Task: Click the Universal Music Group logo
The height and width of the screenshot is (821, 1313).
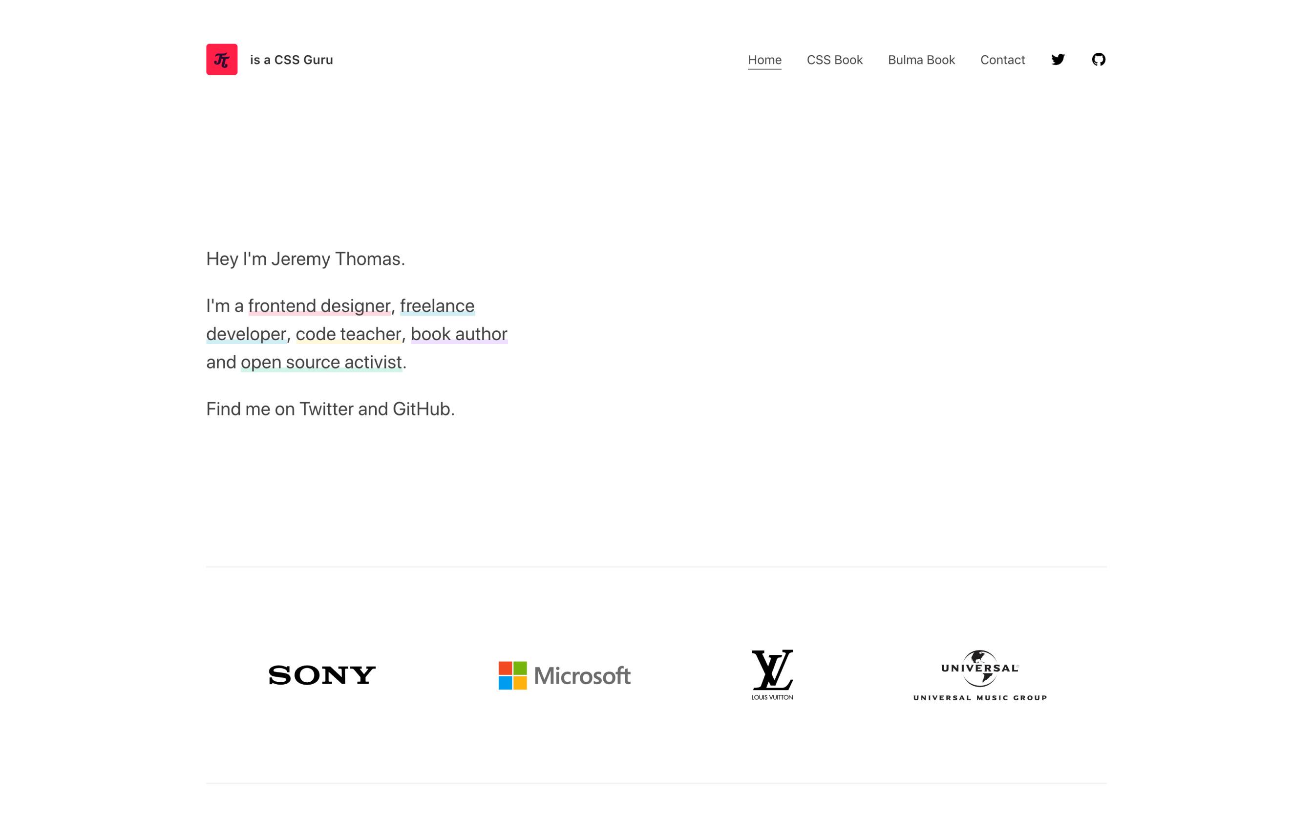Action: click(x=980, y=675)
